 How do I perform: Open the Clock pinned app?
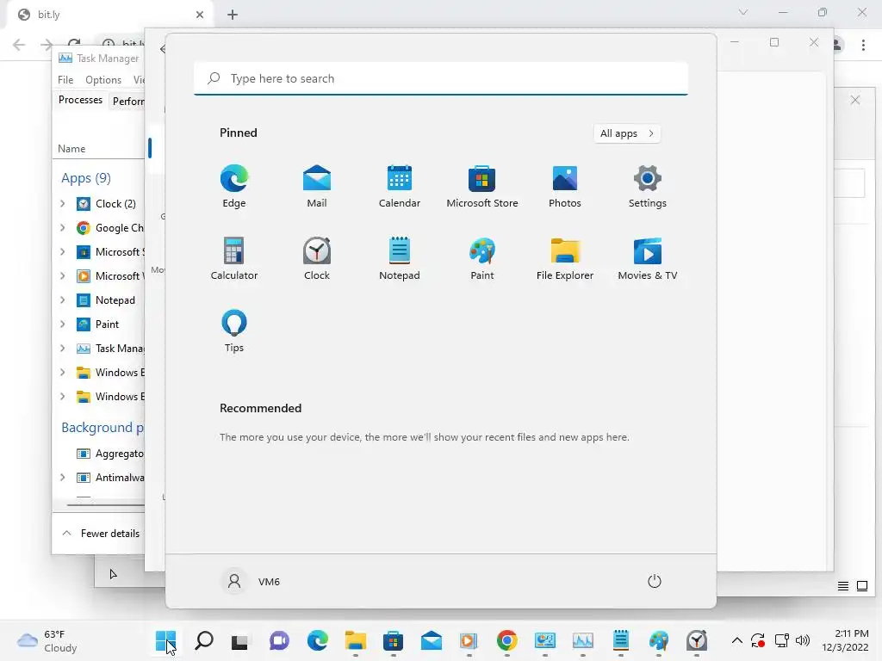point(317,258)
